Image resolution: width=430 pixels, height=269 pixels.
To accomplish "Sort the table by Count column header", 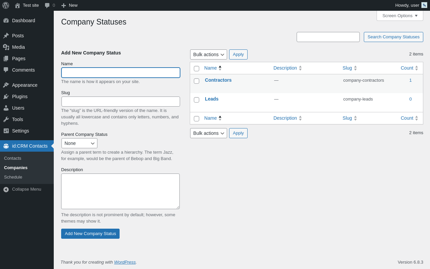I will 407,68.
